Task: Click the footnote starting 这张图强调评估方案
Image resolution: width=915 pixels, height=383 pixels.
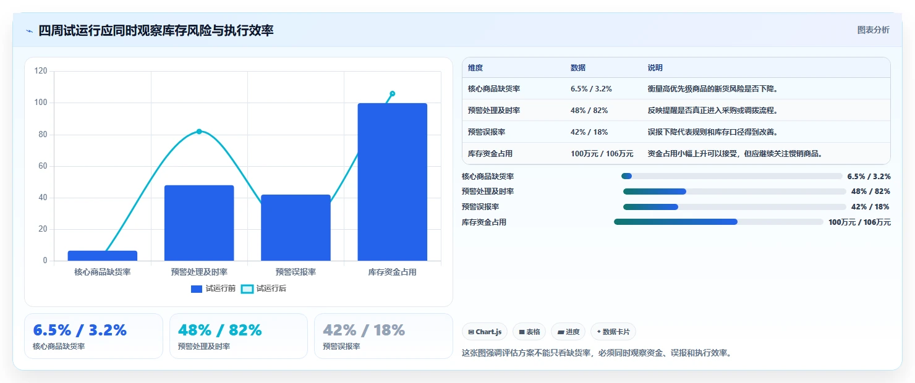Action: pos(597,353)
